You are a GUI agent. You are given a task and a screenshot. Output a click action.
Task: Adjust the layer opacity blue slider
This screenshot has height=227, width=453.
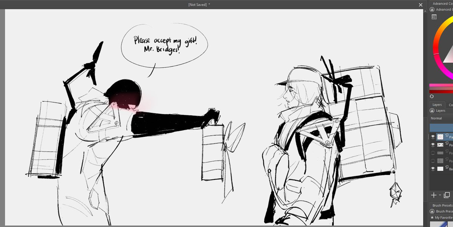coord(441,127)
